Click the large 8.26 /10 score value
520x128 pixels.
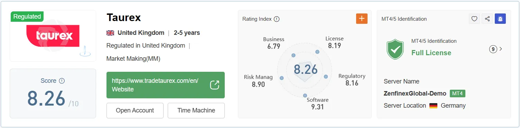coord(53,99)
